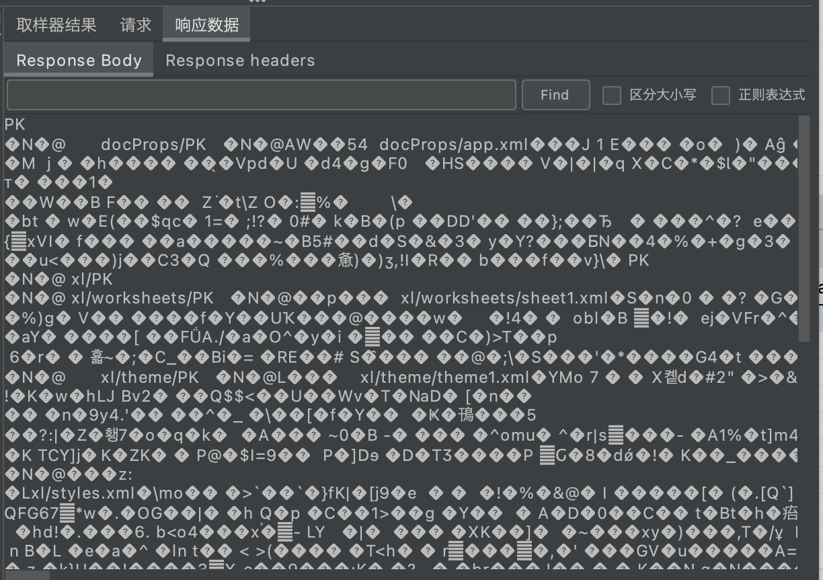Open the Response headers tab

(x=240, y=61)
